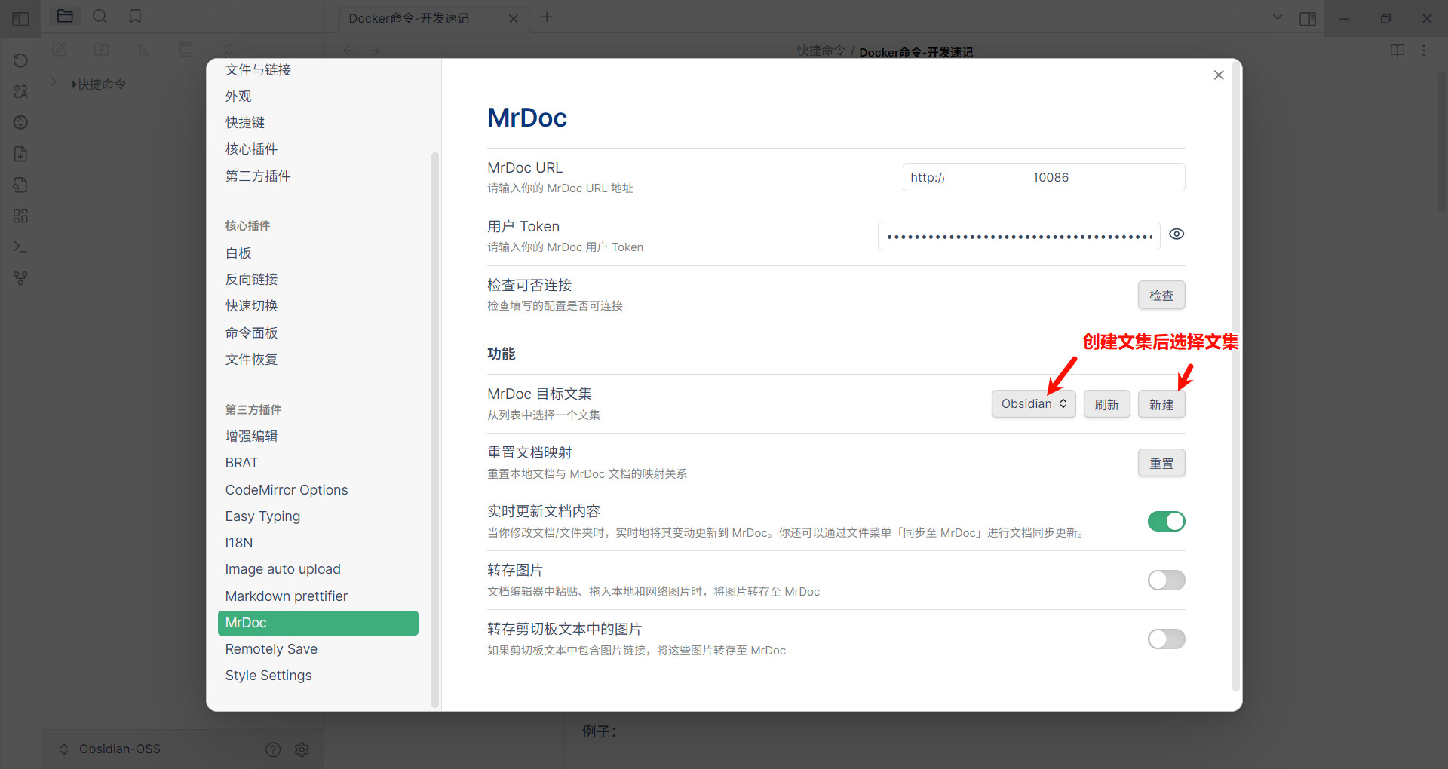Screen dimensions: 1448x769
Task: Click the ribbon undo/history icon
Action: click(20, 60)
